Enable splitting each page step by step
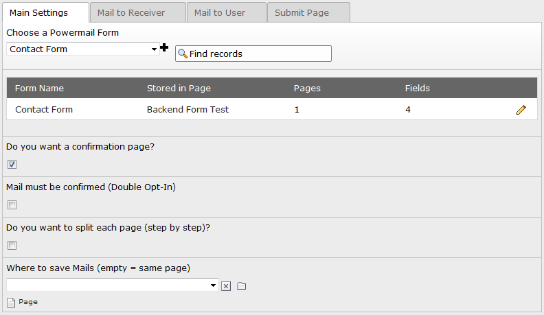 pyautogui.click(x=12, y=245)
